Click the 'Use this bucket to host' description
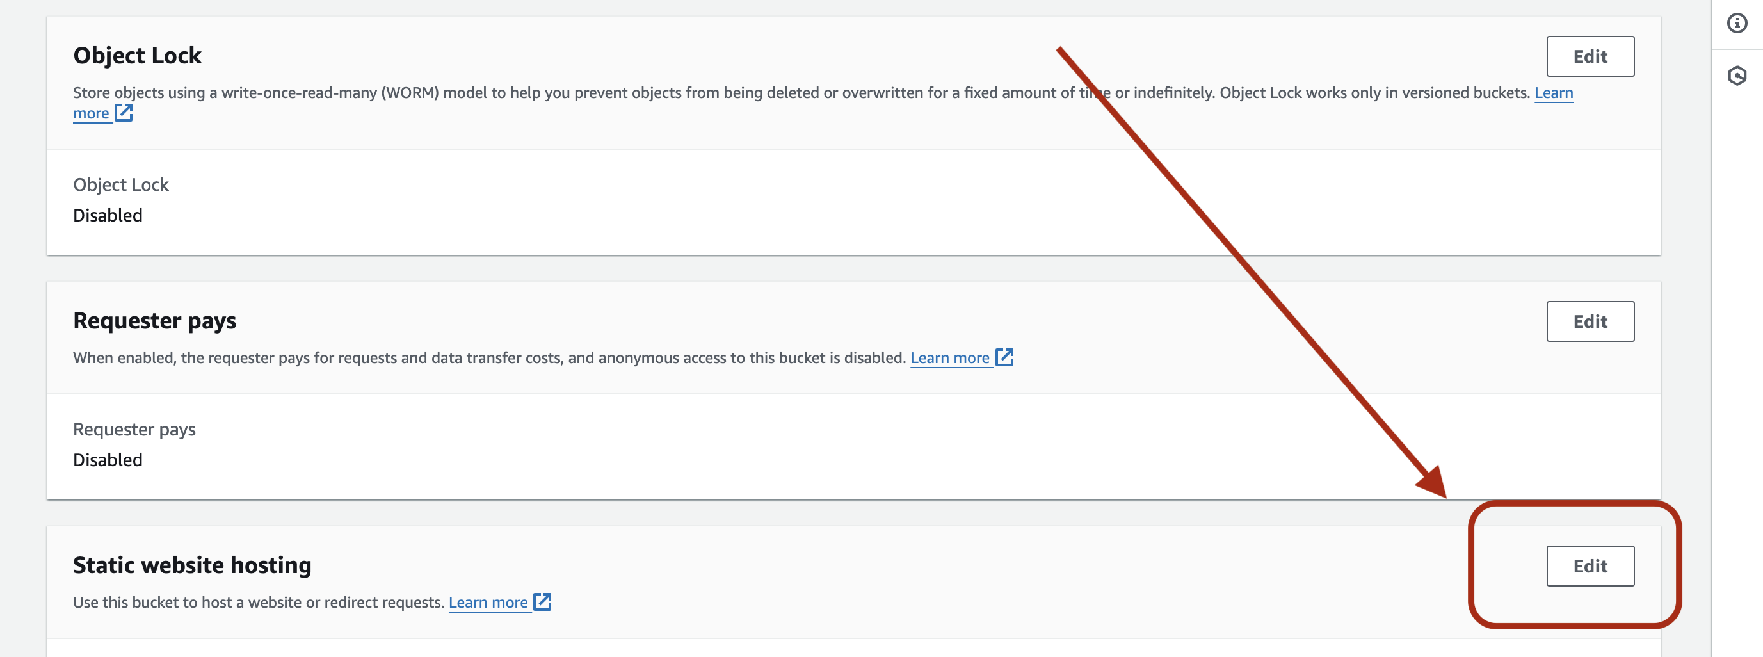Viewport: 1763px width, 657px height. coord(259,602)
